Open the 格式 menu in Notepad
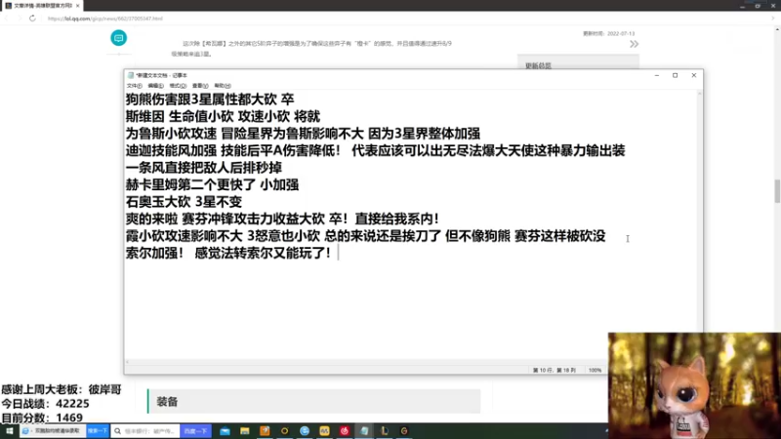The width and height of the screenshot is (781, 439). point(178,86)
